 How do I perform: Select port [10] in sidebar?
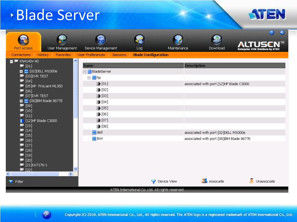point(29,111)
